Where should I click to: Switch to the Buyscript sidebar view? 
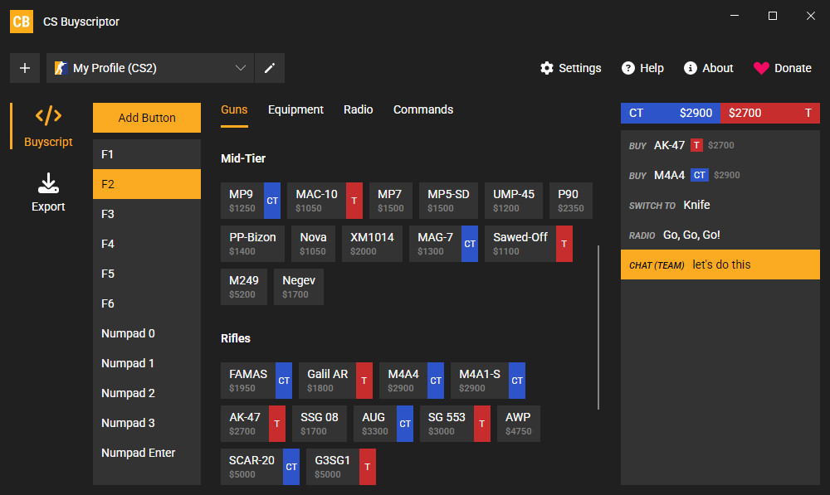48,126
